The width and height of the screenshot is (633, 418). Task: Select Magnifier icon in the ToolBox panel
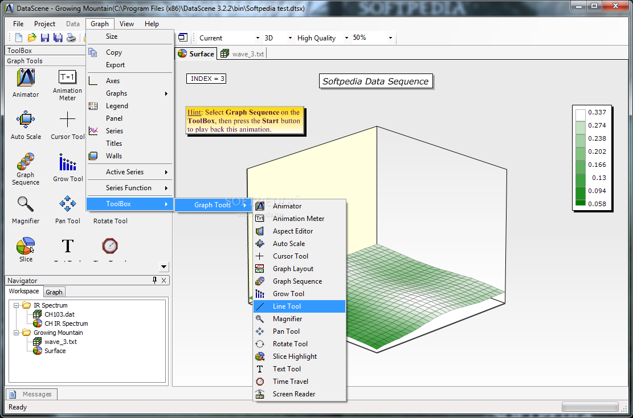[26, 204]
